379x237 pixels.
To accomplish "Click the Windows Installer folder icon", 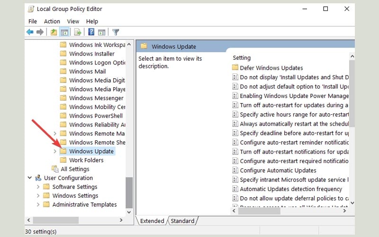I will 63,54.
